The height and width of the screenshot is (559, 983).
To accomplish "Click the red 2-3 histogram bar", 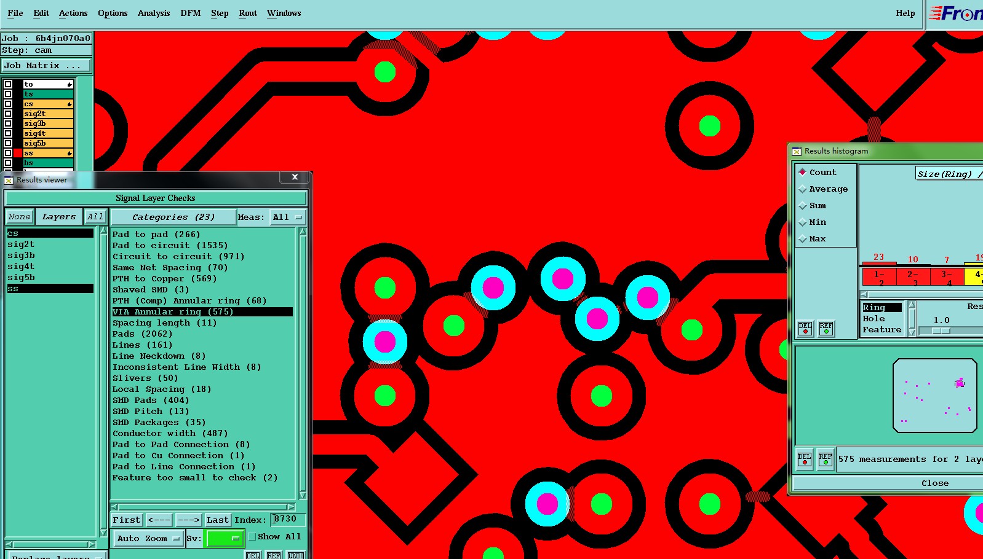I will click(x=913, y=276).
